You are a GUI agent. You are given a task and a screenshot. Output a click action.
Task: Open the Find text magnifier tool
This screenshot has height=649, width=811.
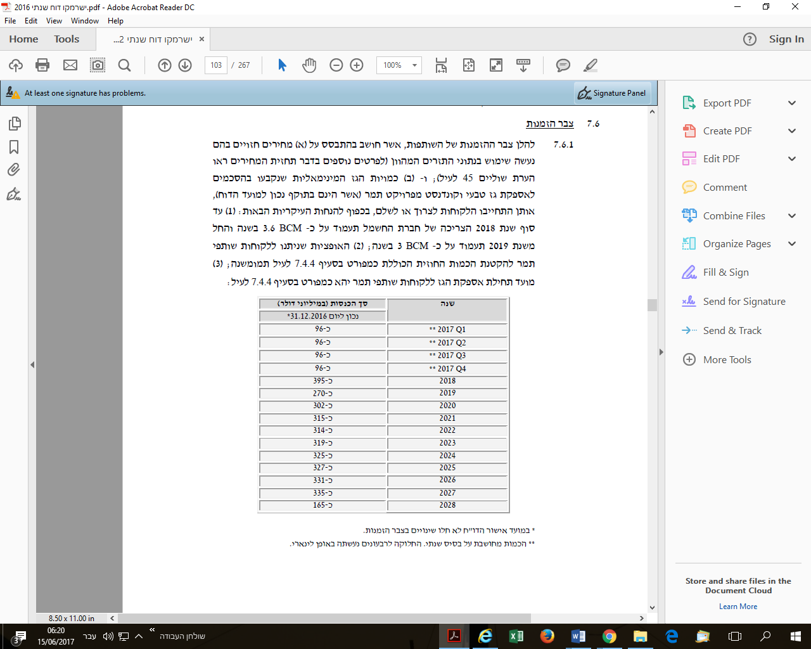(125, 65)
